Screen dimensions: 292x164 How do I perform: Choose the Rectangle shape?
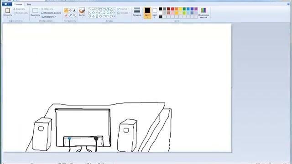(x=100, y=9)
